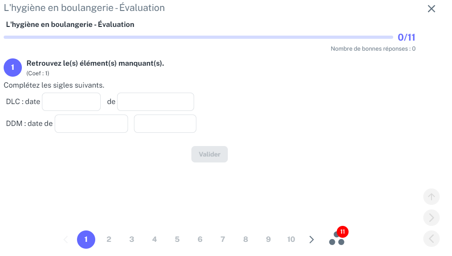Select current page 1 in pagination

86,240
